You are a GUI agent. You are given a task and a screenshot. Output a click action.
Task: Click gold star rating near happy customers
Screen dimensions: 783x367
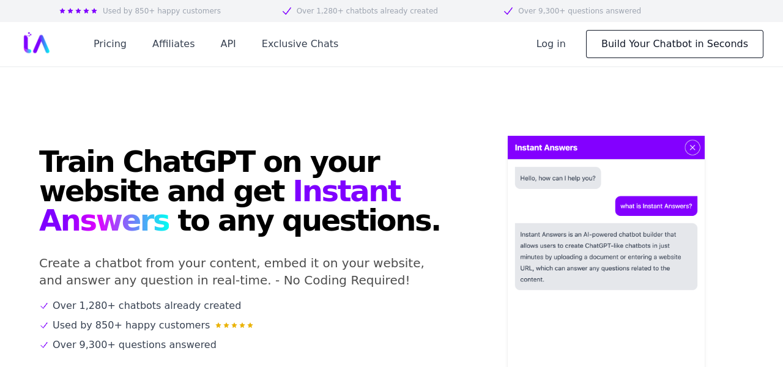click(234, 325)
